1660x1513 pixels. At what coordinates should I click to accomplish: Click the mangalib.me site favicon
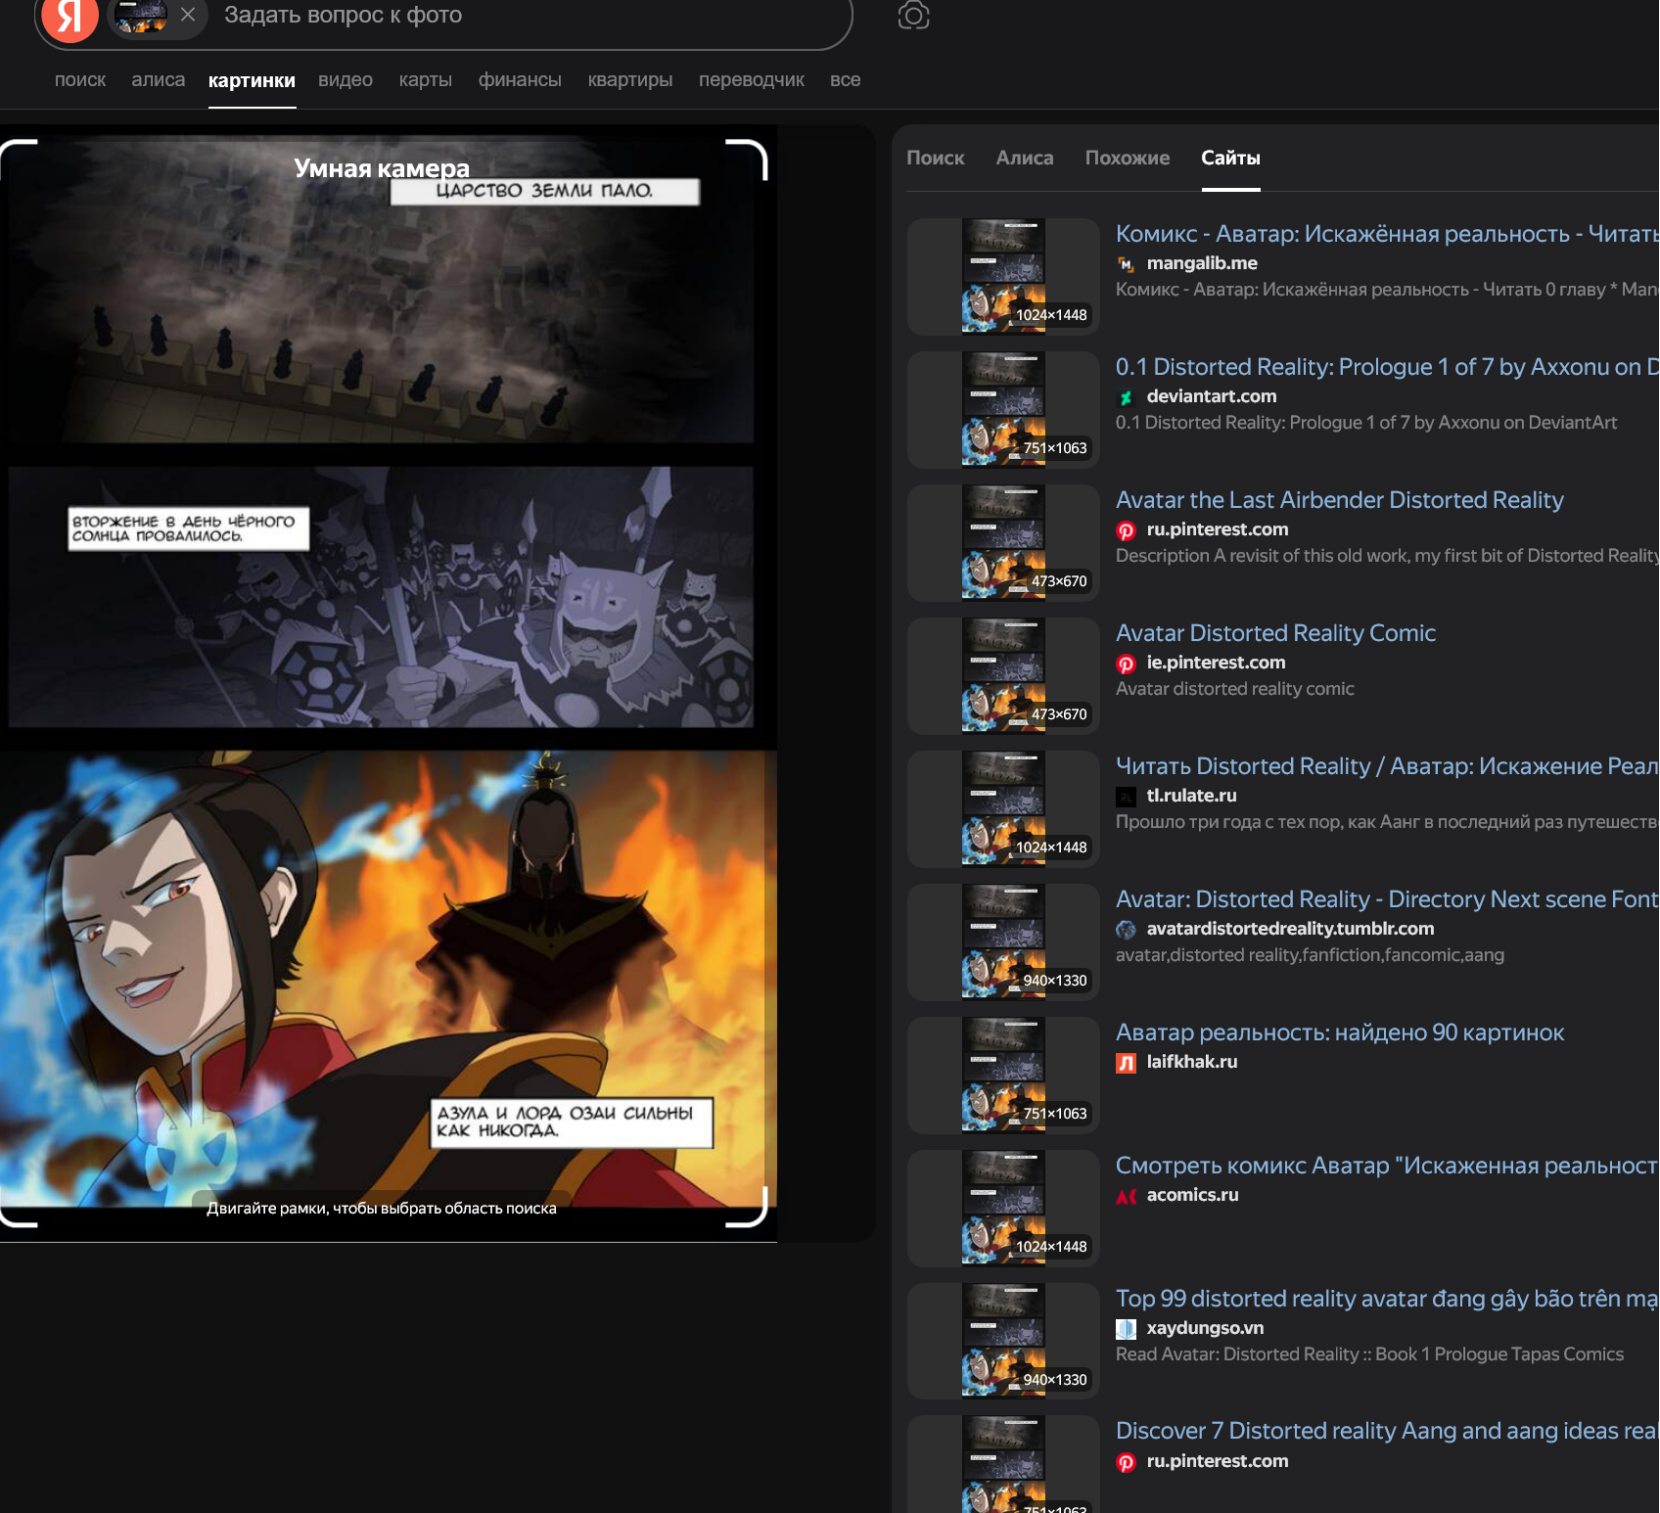[1127, 264]
